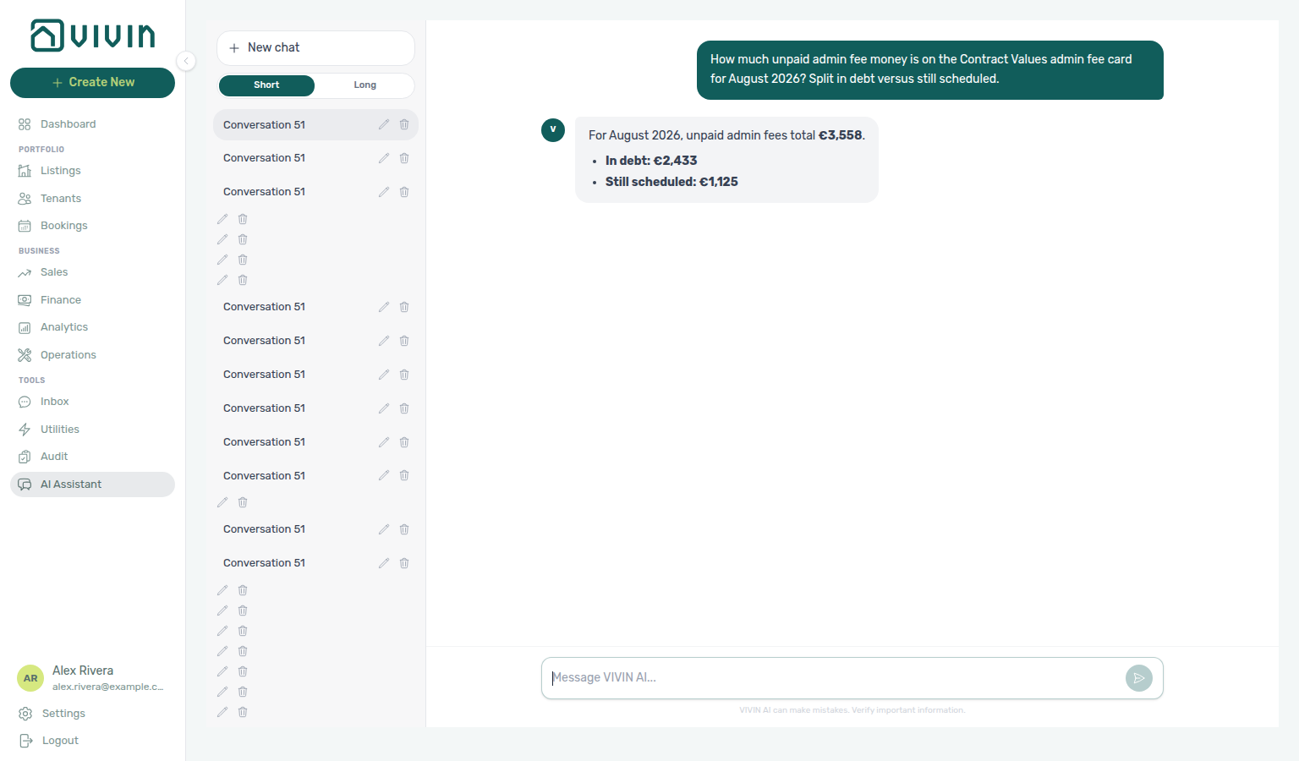Image resolution: width=1299 pixels, height=761 pixels.
Task: Collapse the sidebar with the chevron button
Action: (186, 61)
